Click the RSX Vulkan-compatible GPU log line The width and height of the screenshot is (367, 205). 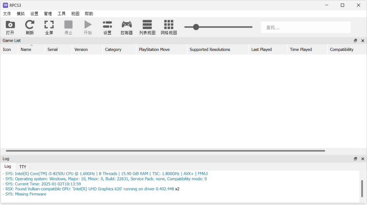(91, 189)
